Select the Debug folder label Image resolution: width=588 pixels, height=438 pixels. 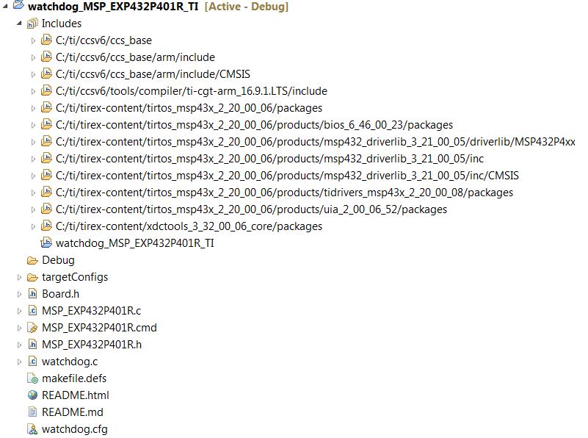(x=58, y=260)
